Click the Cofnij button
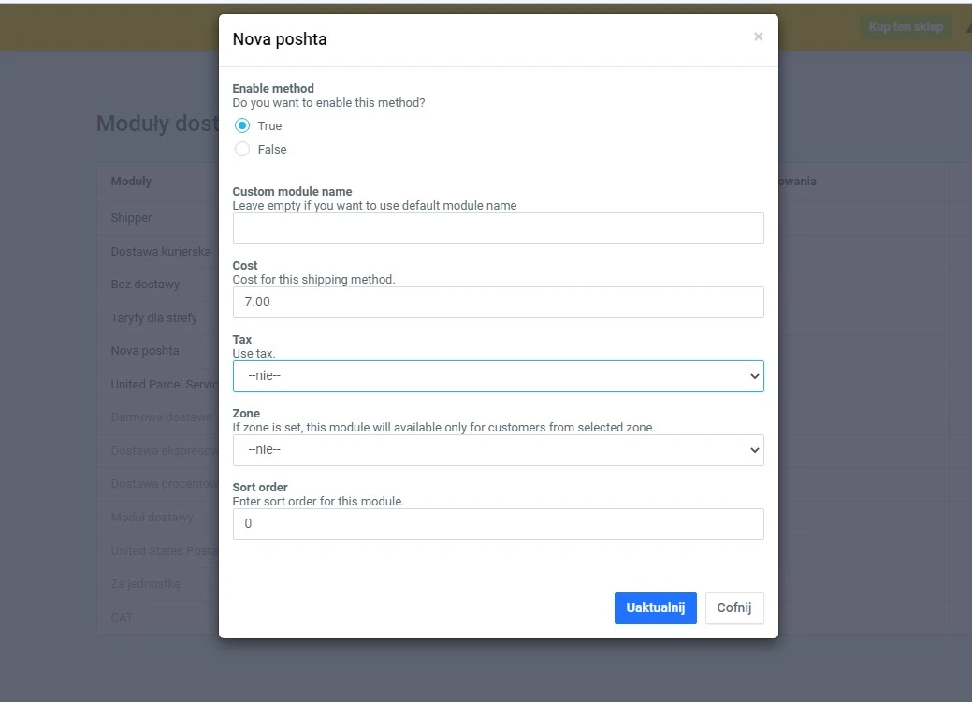Viewport: 972px width, 702px height. pyautogui.click(x=734, y=607)
